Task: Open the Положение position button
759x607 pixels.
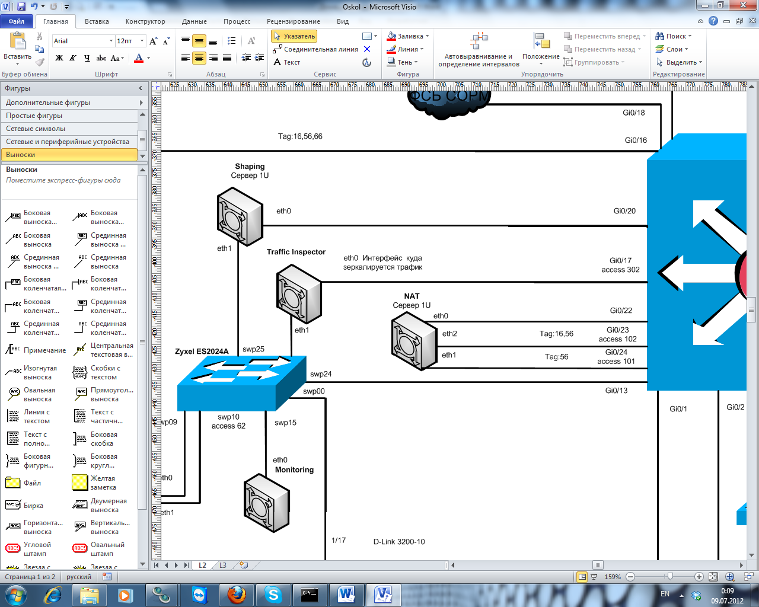Action: (541, 50)
